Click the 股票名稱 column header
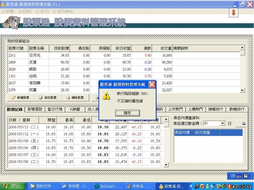The height and width of the screenshot is (190, 254). coord(39,48)
